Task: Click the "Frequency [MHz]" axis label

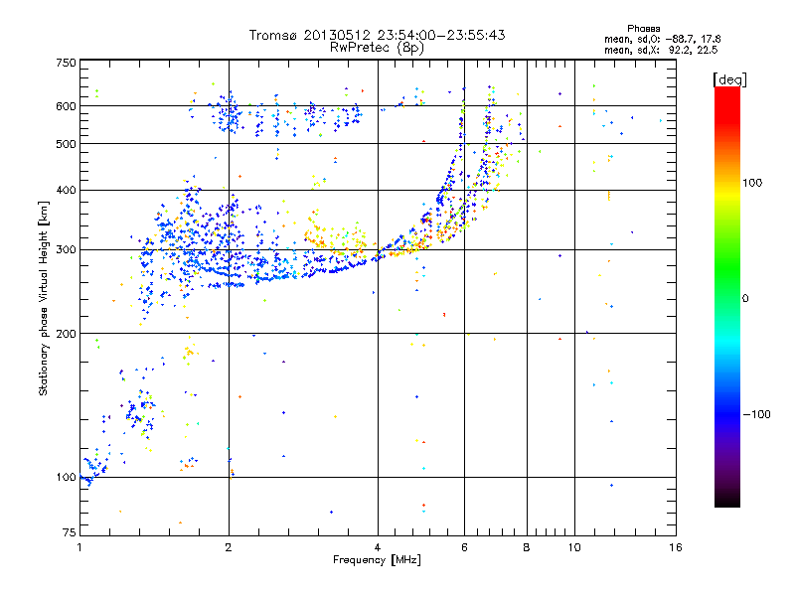Action: click(x=377, y=560)
